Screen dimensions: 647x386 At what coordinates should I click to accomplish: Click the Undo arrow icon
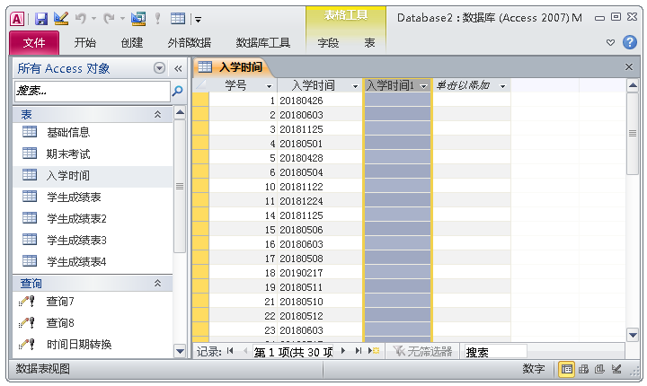click(x=81, y=18)
